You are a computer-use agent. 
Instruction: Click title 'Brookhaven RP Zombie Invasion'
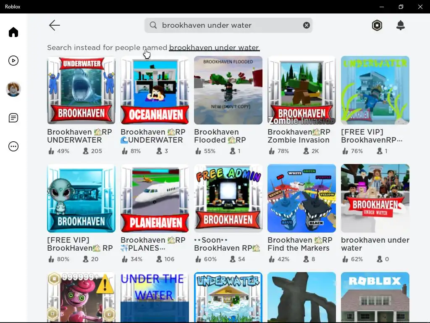pos(299,136)
